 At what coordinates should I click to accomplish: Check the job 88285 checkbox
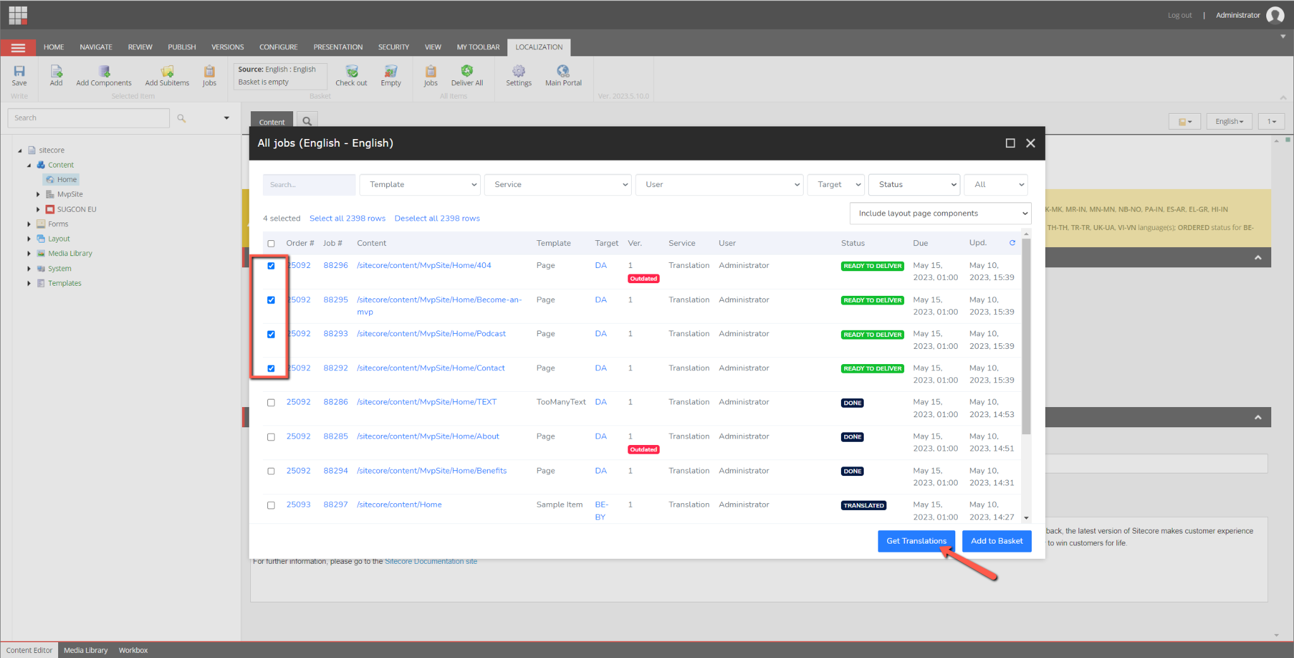point(271,437)
